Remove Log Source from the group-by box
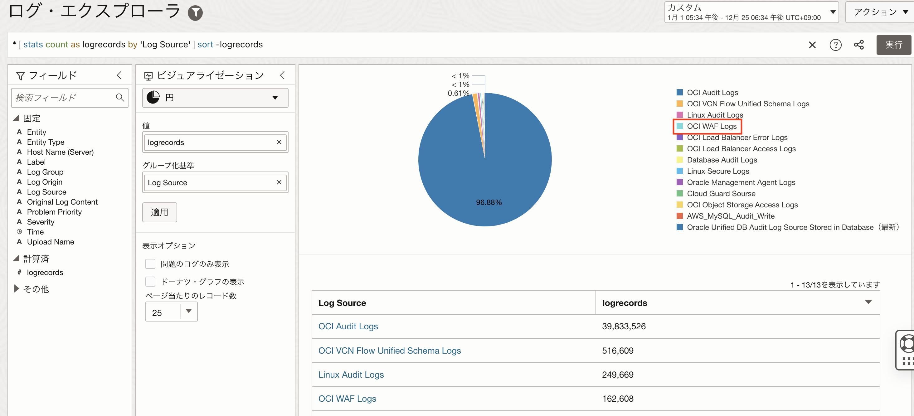The width and height of the screenshot is (914, 416). [x=279, y=182]
